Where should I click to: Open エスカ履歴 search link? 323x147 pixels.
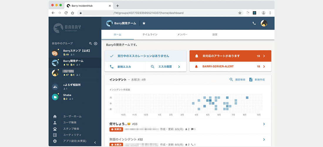[165, 67]
